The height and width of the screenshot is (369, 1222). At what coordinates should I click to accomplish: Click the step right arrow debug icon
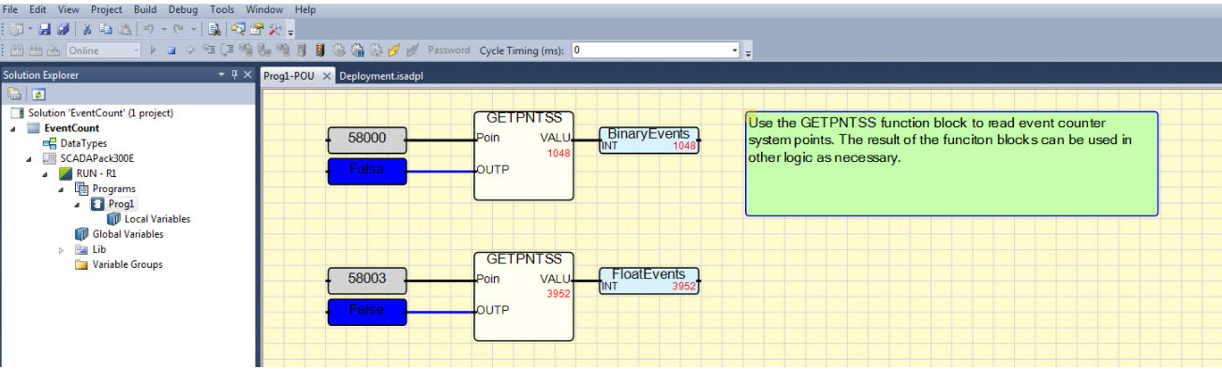click(190, 51)
